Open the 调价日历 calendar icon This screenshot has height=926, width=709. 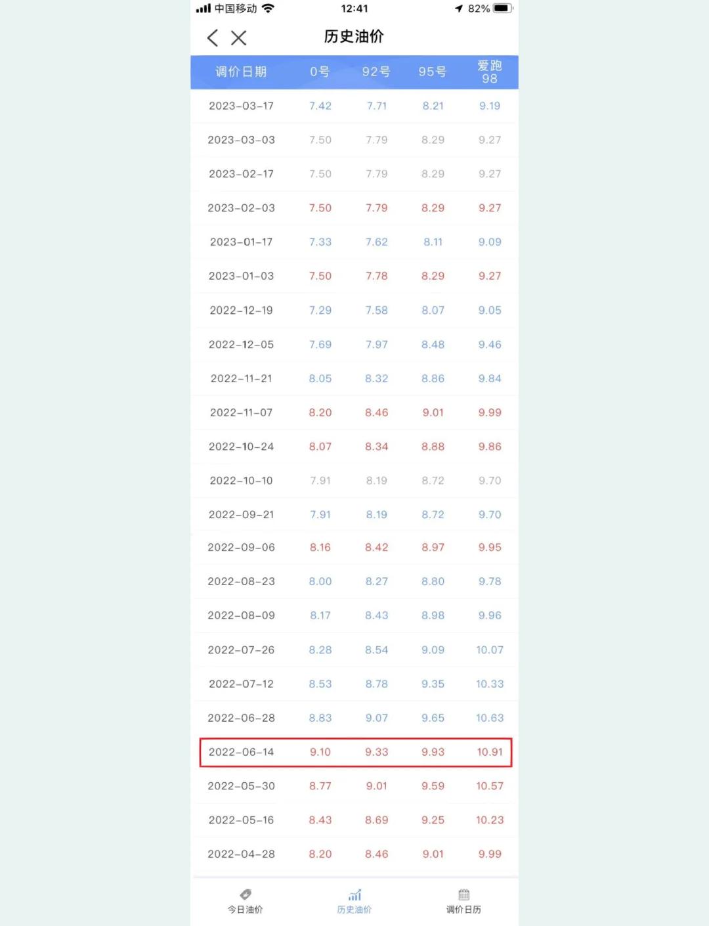(x=464, y=894)
